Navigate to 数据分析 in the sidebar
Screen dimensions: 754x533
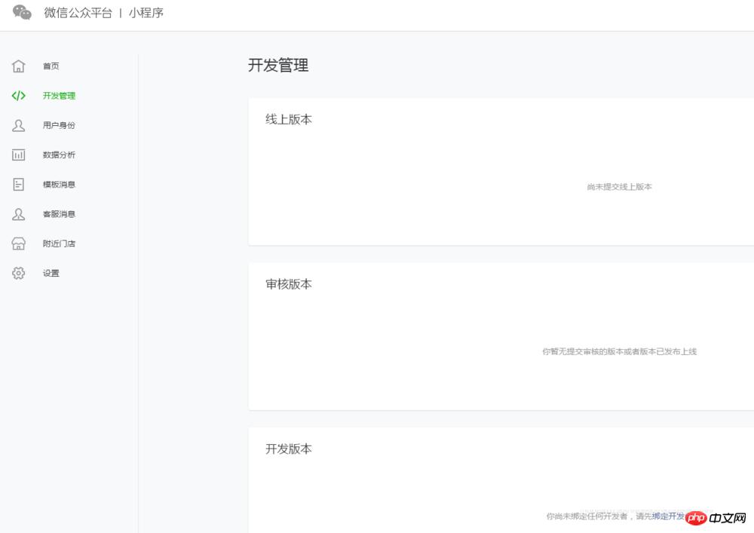[59, 155]
